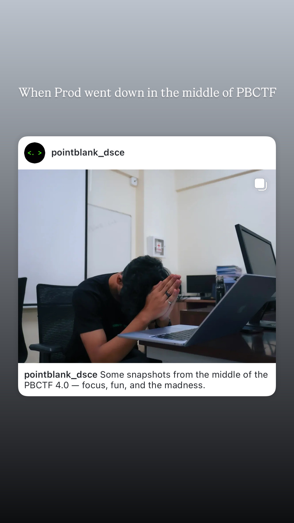Image resolution: width=294 pixels, height=523 pixels.
Task: Open the pointblank_dsce profile avatar
Action: [35, 153]
